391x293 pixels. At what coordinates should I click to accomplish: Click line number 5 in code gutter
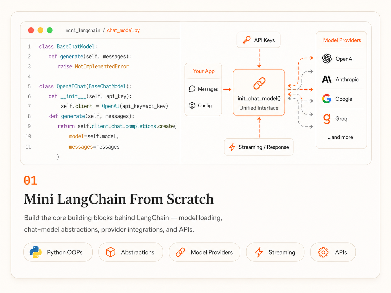[x=29, y=86]
